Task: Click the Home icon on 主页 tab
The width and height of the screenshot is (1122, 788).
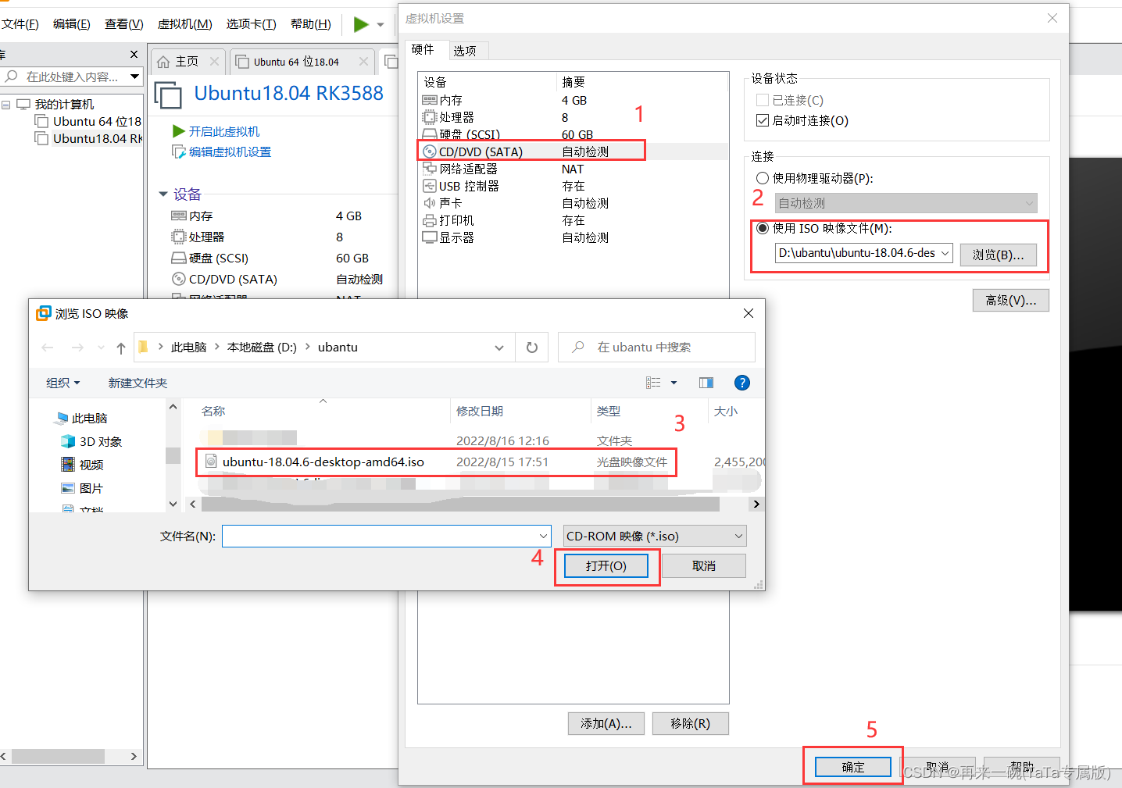Action: click(x=163, y=62)
